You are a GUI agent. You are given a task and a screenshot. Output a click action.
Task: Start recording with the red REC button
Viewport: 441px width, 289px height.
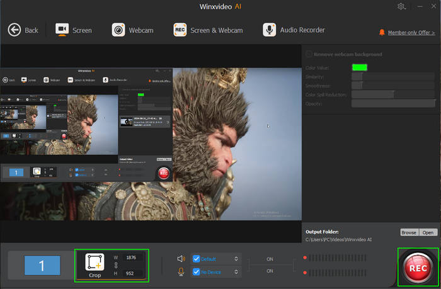(x=418, y=268)
